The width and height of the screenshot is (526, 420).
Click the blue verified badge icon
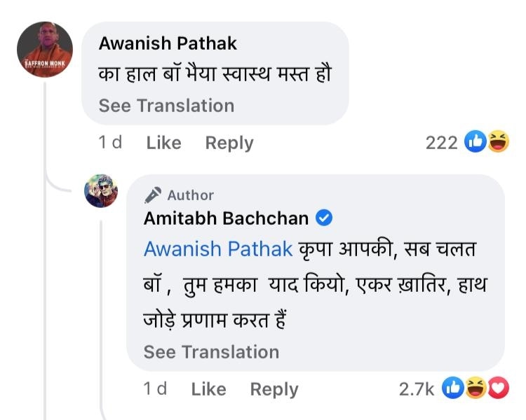324,218
